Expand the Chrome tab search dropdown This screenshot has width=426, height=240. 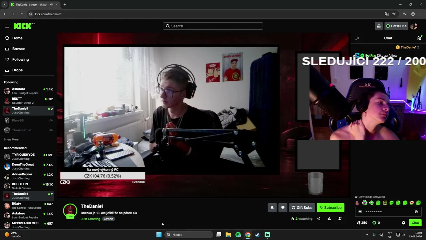4,5
